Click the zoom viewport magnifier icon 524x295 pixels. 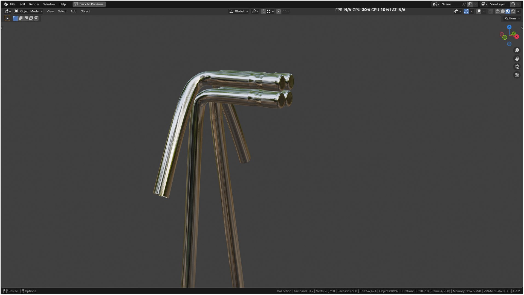coord(517,51)
